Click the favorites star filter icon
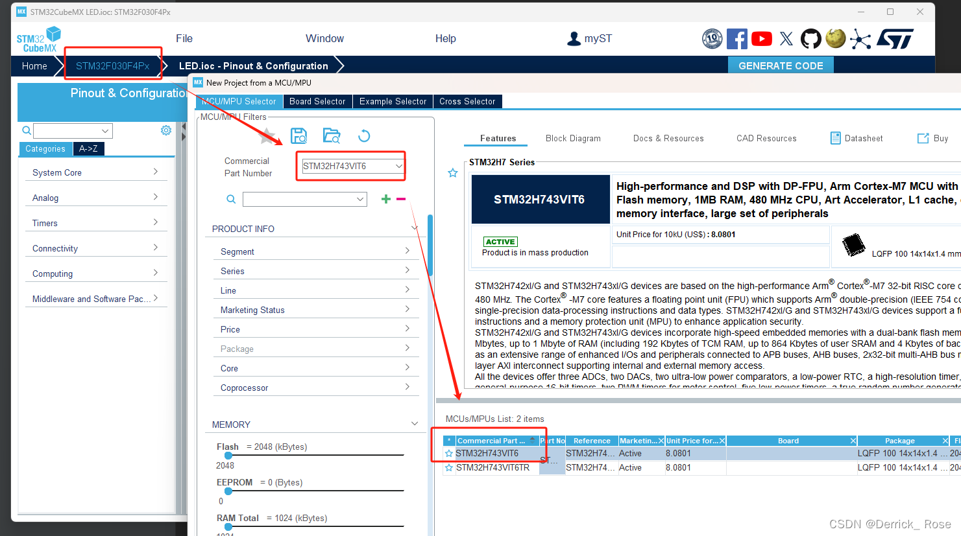Viewport: 961px width, 536px height. 267,135
